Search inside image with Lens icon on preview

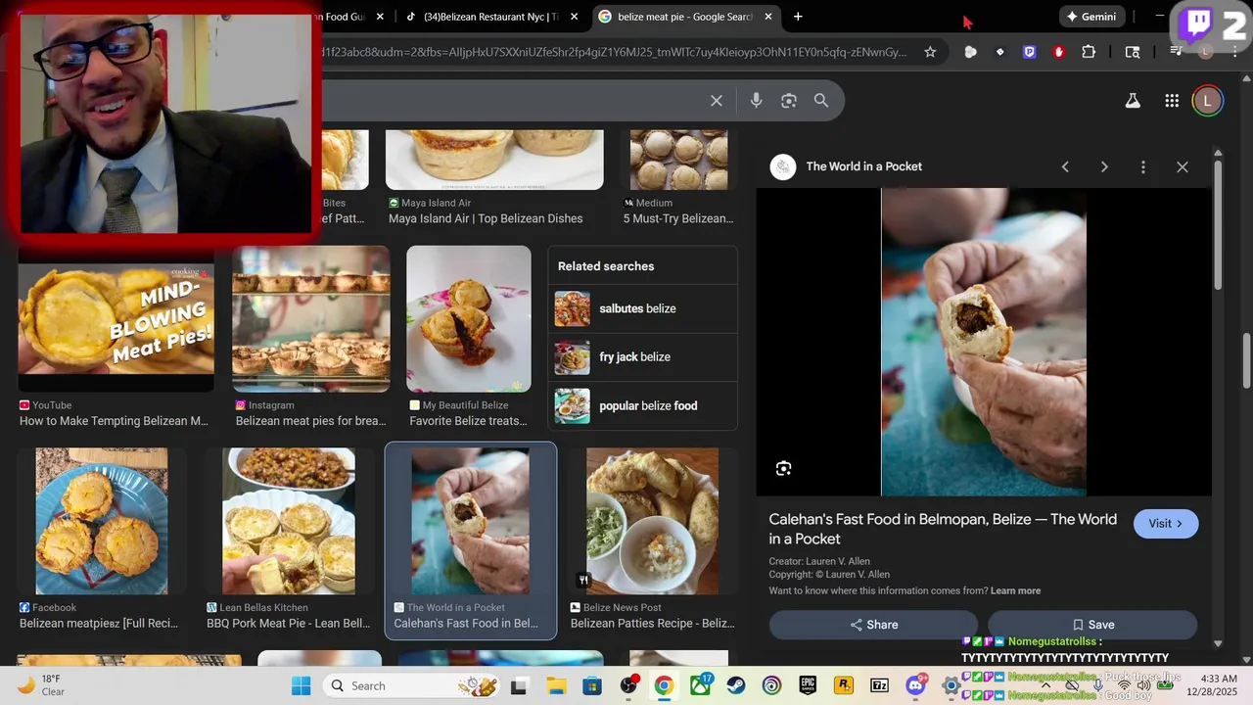tap(783, 469)
